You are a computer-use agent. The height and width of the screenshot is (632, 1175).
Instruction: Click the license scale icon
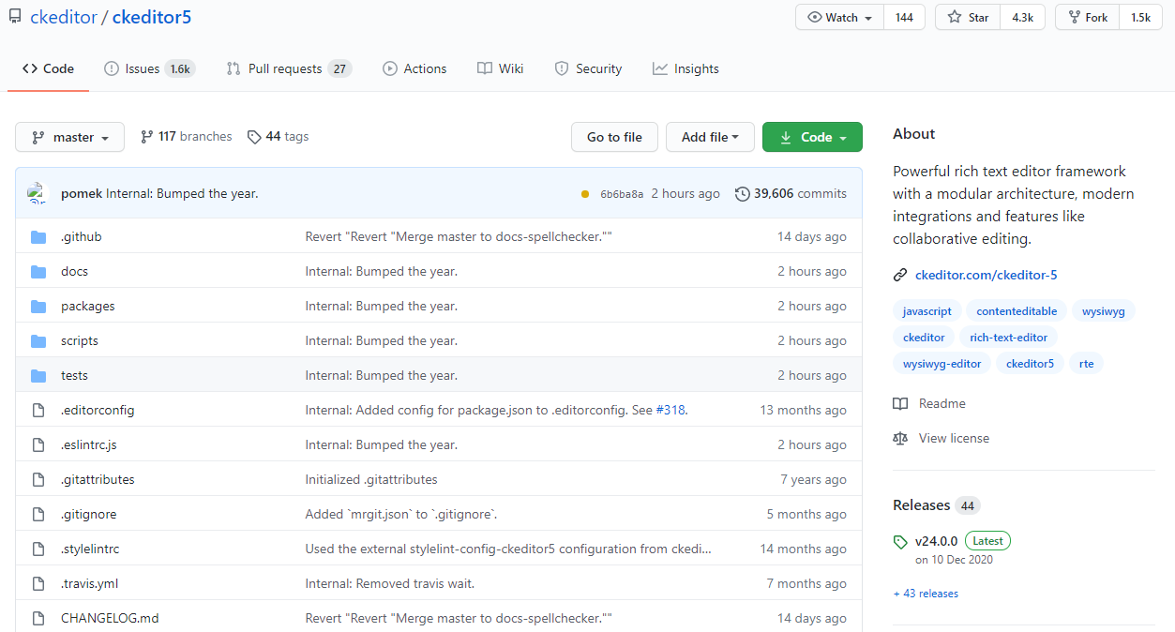pyautogui.click(x=900, y=438)
